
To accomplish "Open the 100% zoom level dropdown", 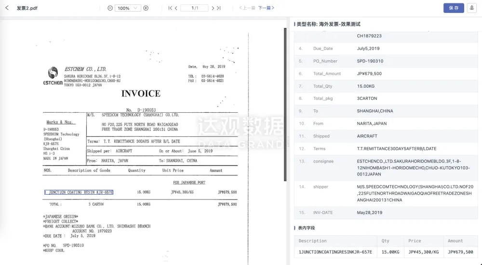I will click(x=128, y=8).
